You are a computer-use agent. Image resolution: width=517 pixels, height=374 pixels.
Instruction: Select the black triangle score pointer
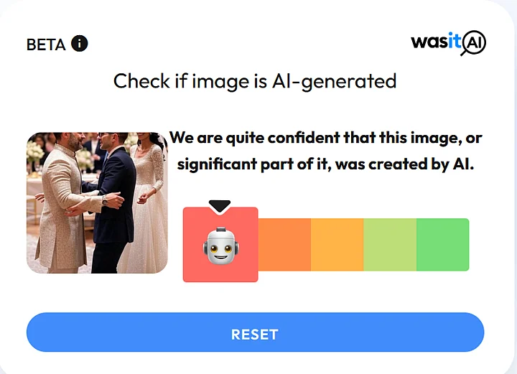[x=220, y=206]
